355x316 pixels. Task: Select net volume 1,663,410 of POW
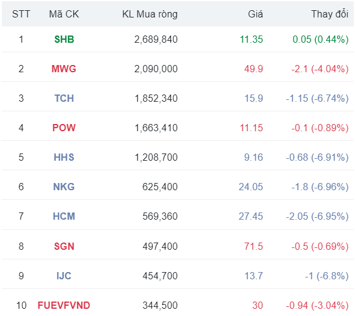156,128
